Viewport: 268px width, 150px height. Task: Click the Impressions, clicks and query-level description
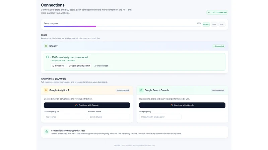(164, 99)
